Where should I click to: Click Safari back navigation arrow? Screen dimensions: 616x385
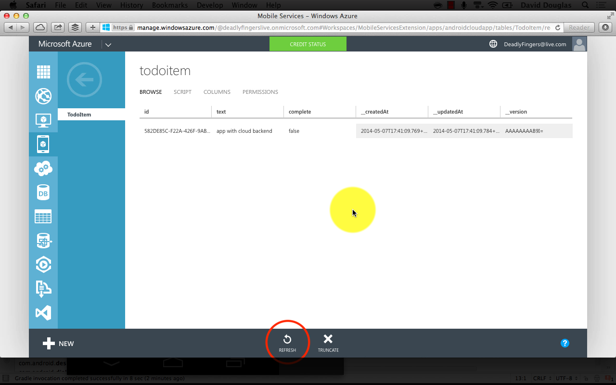[11, 27]
